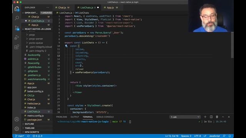The image size is (246, 138).
Task: Expand the yocto-queue folder
Action: (36, 43)
